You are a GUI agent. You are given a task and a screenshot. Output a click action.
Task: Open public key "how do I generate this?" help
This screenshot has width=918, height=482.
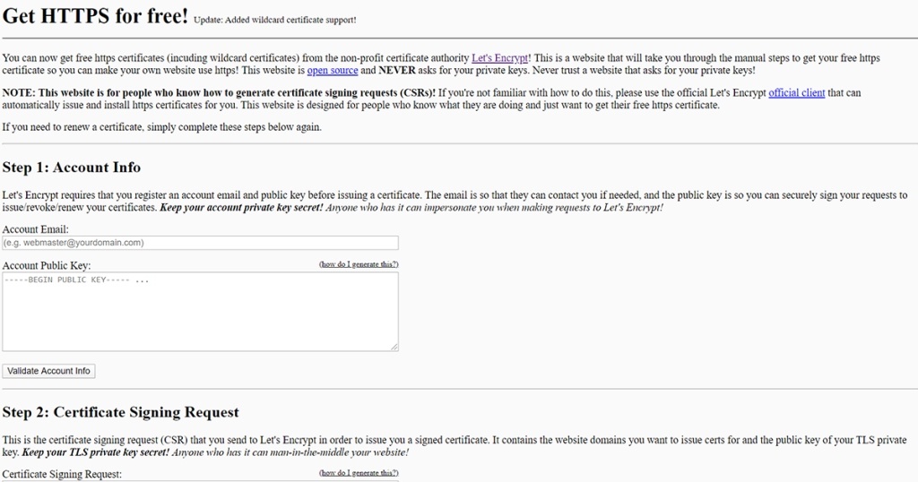coord(359,264)
